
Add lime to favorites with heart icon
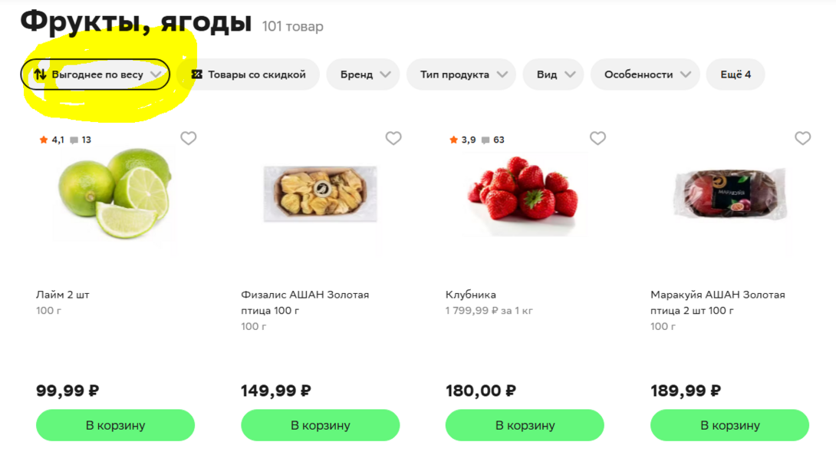tap(189, 138)
